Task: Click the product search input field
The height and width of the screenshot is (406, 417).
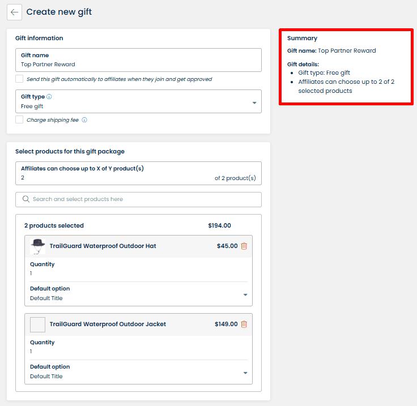Action: 142,199
